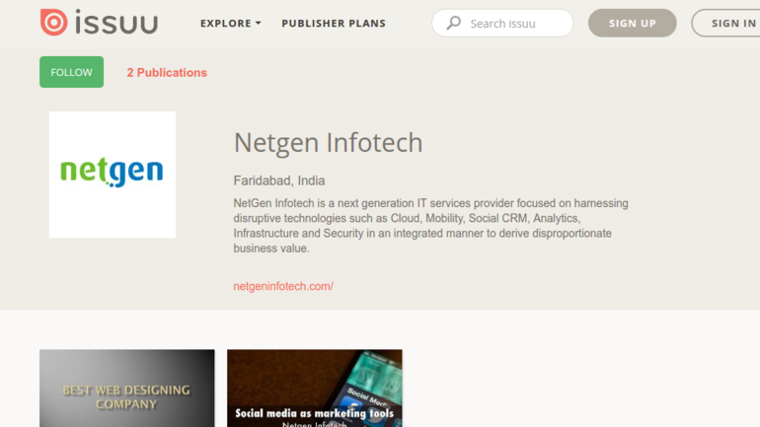Click the magnifying glass search icon
Image resolution: width=760 pixels, height=427 pixels.
454,23
